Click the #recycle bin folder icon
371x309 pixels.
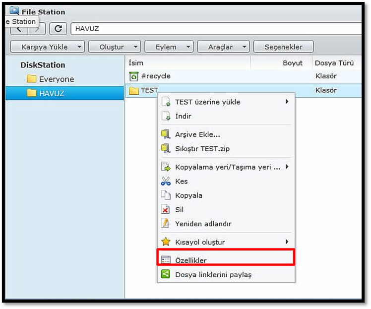[133, 76]
